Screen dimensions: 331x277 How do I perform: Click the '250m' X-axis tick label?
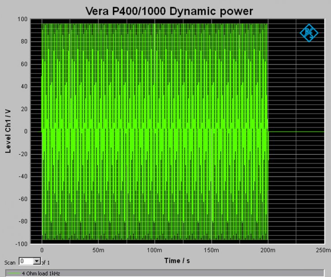click(323, 250)
